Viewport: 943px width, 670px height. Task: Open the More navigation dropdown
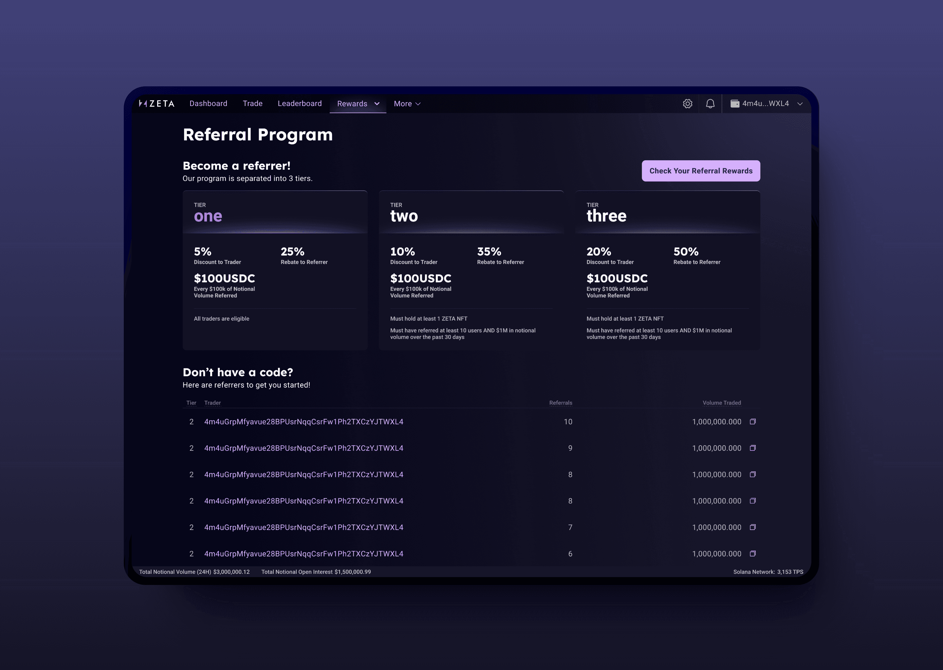point(407,104)
